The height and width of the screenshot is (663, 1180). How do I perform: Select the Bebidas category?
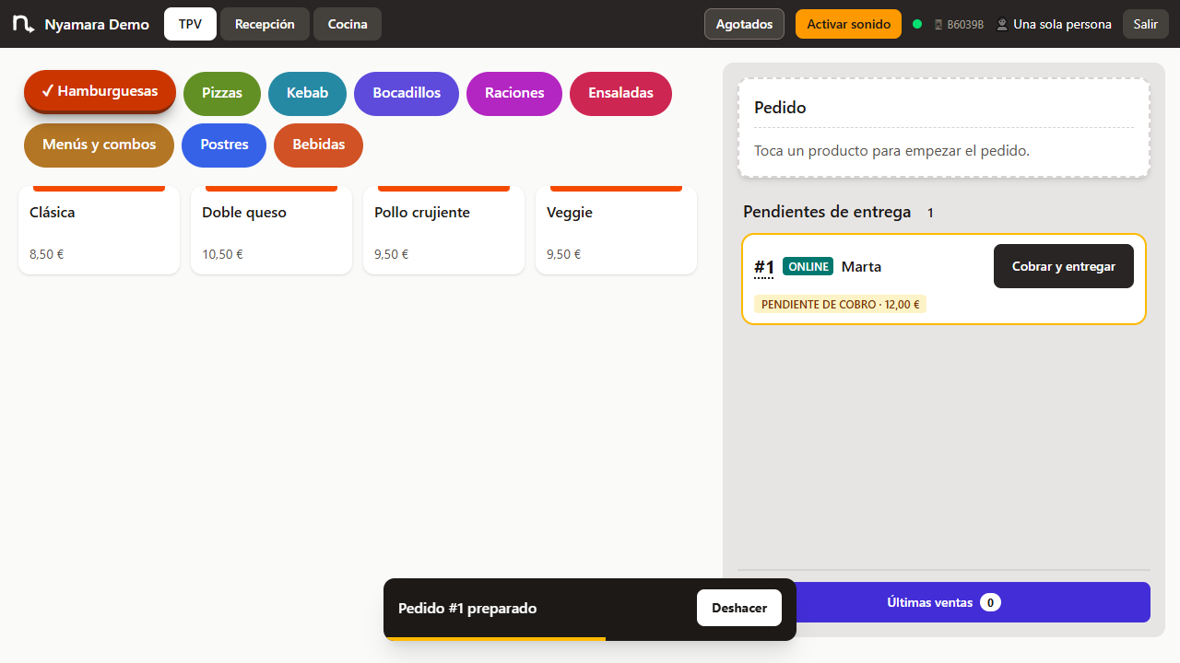tap(318, 145)
